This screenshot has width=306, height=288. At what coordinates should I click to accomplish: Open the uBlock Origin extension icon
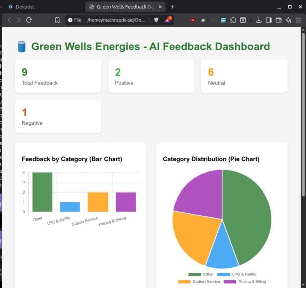[193, 20]
